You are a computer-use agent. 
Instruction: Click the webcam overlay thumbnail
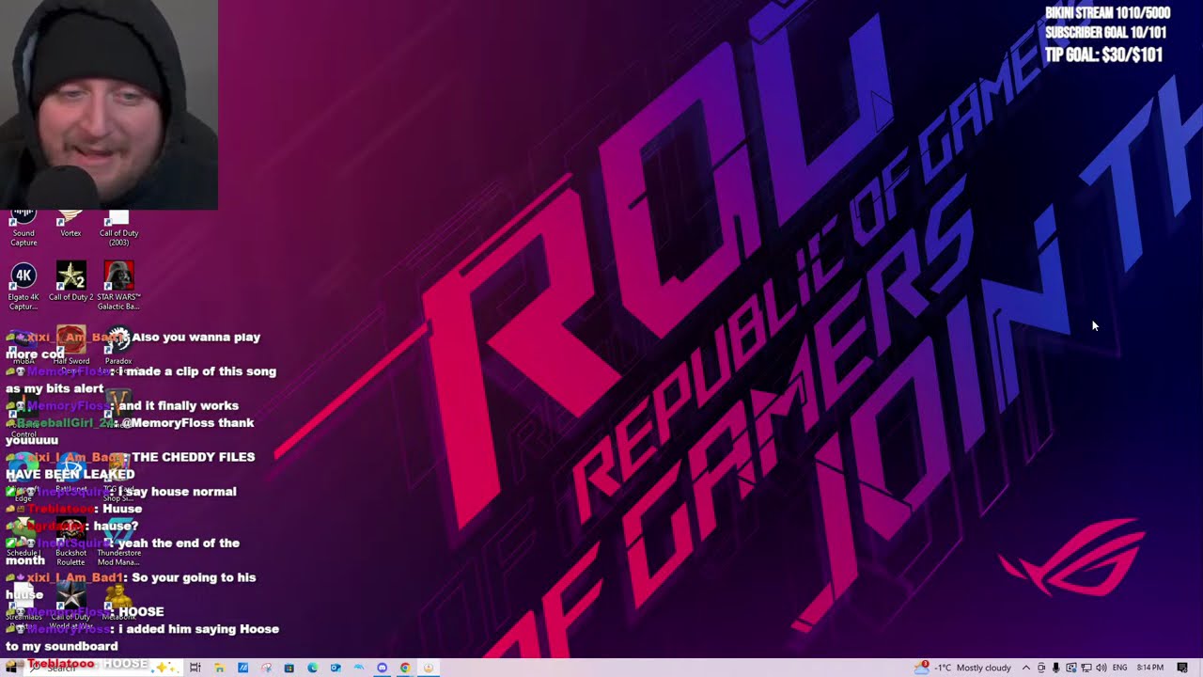[x=109, y=104]
